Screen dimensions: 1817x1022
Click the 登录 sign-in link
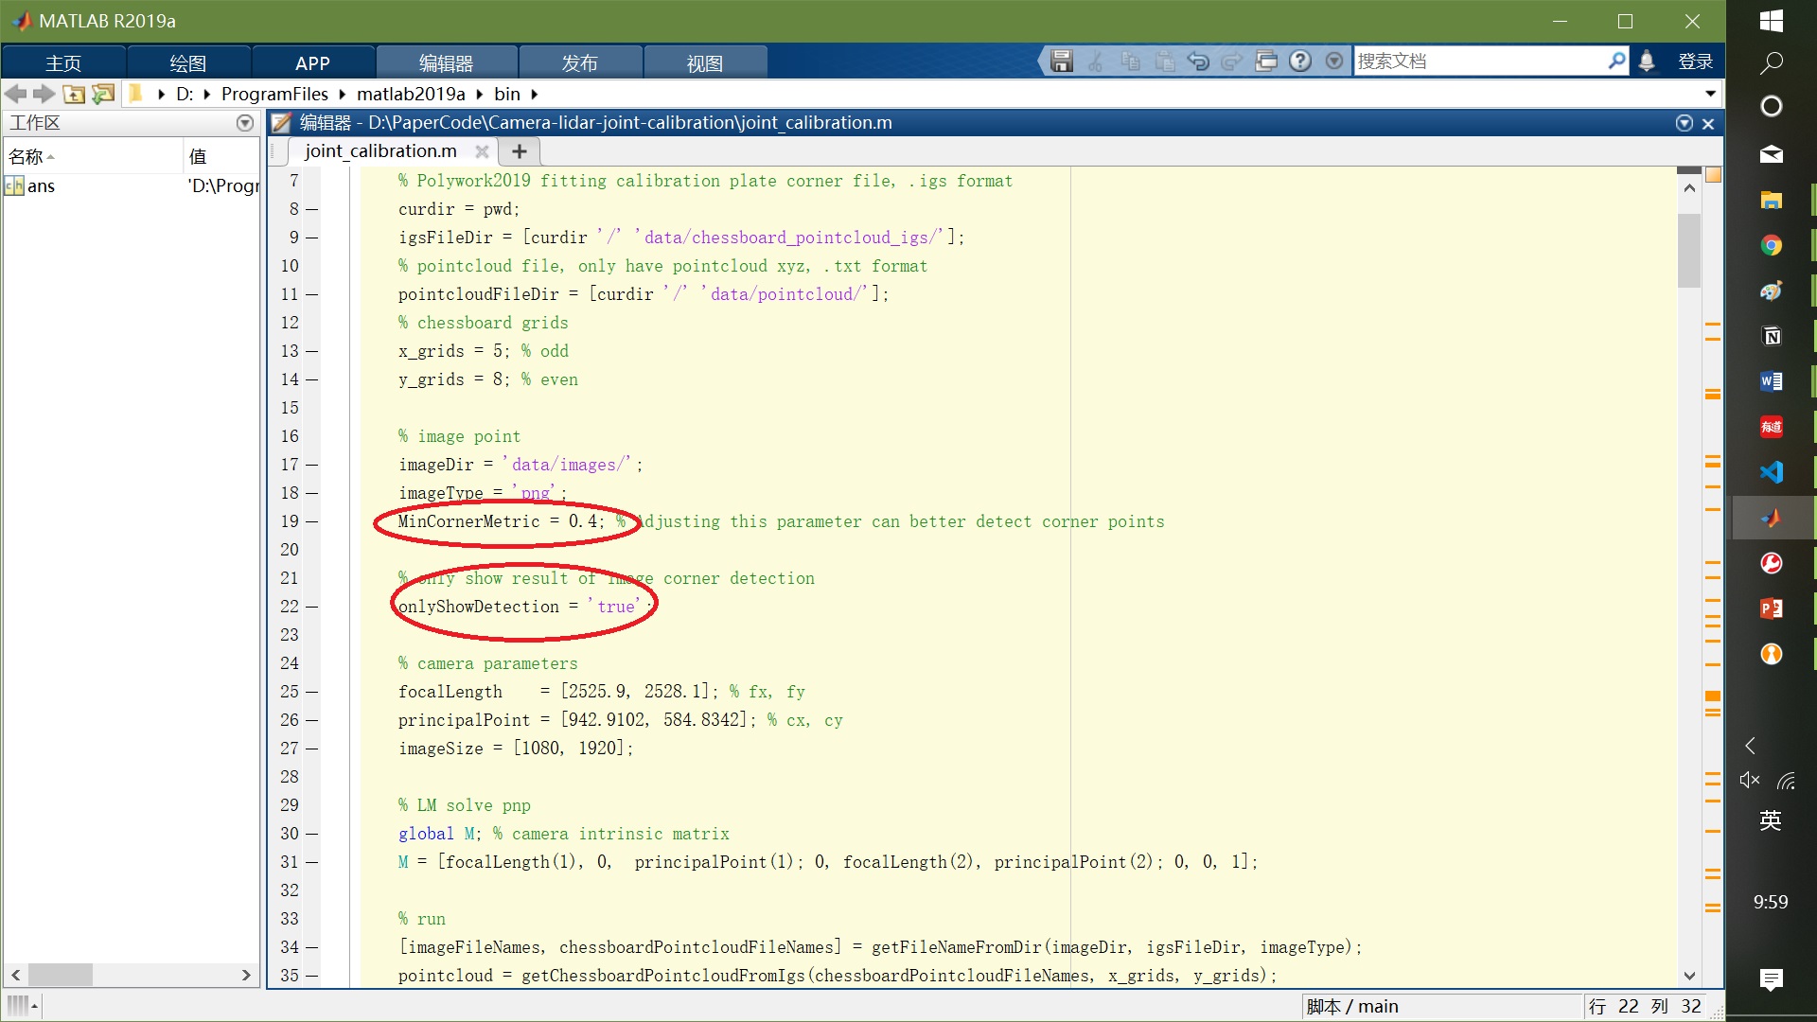point(1695,62)
